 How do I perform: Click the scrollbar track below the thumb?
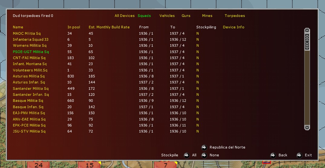307,87
